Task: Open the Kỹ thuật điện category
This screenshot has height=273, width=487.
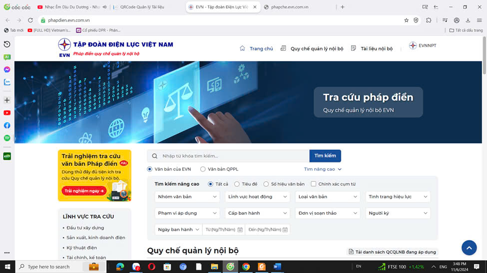Action: tap(82, 248)
